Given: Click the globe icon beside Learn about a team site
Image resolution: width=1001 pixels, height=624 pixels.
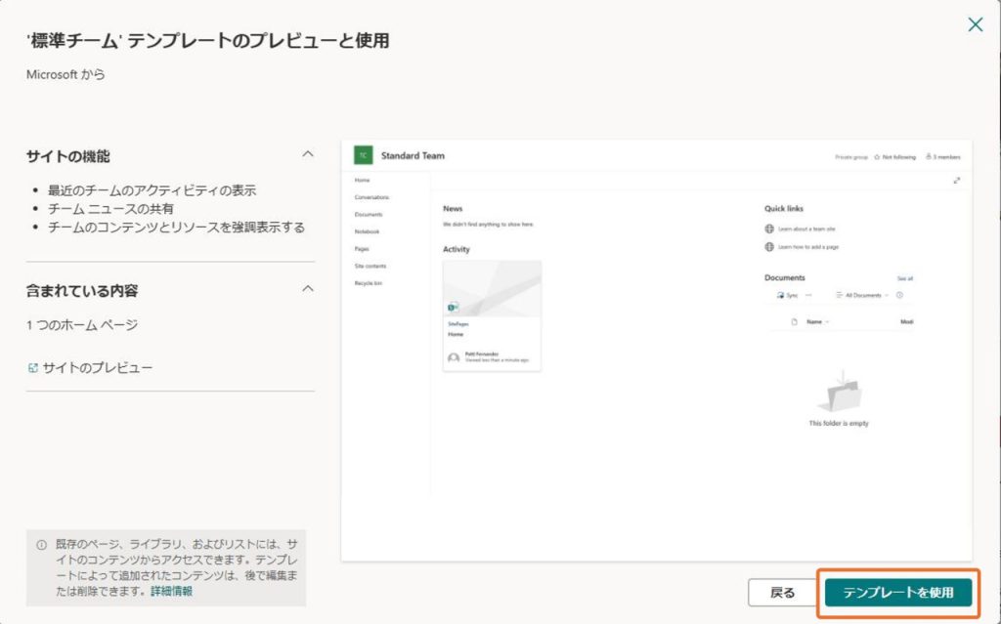Looking at the screenshot, I should coord(769,229).
